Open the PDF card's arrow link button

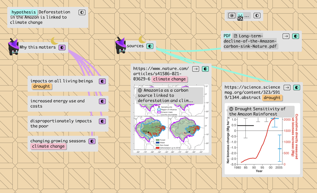point(286,36)
